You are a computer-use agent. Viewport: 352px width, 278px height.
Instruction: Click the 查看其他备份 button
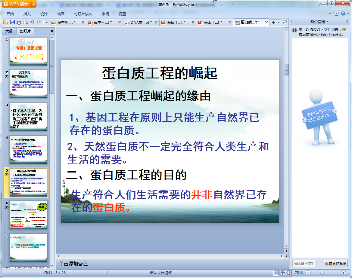tap(335, 263)
